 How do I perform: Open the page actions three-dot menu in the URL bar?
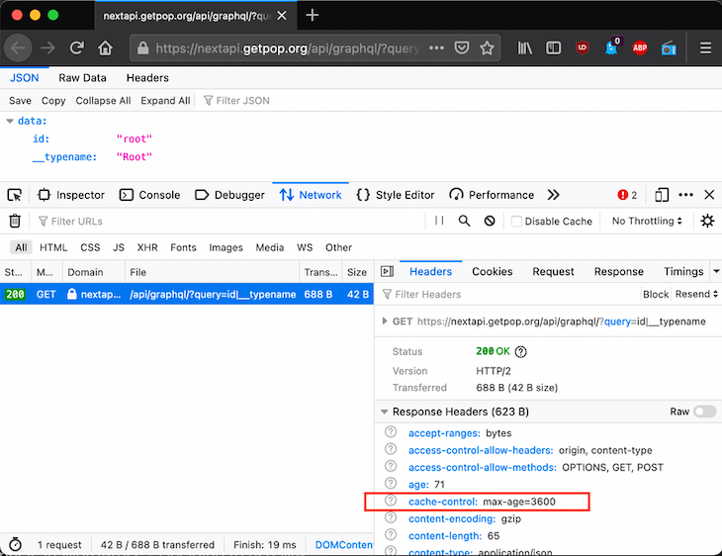click(436, 47)
